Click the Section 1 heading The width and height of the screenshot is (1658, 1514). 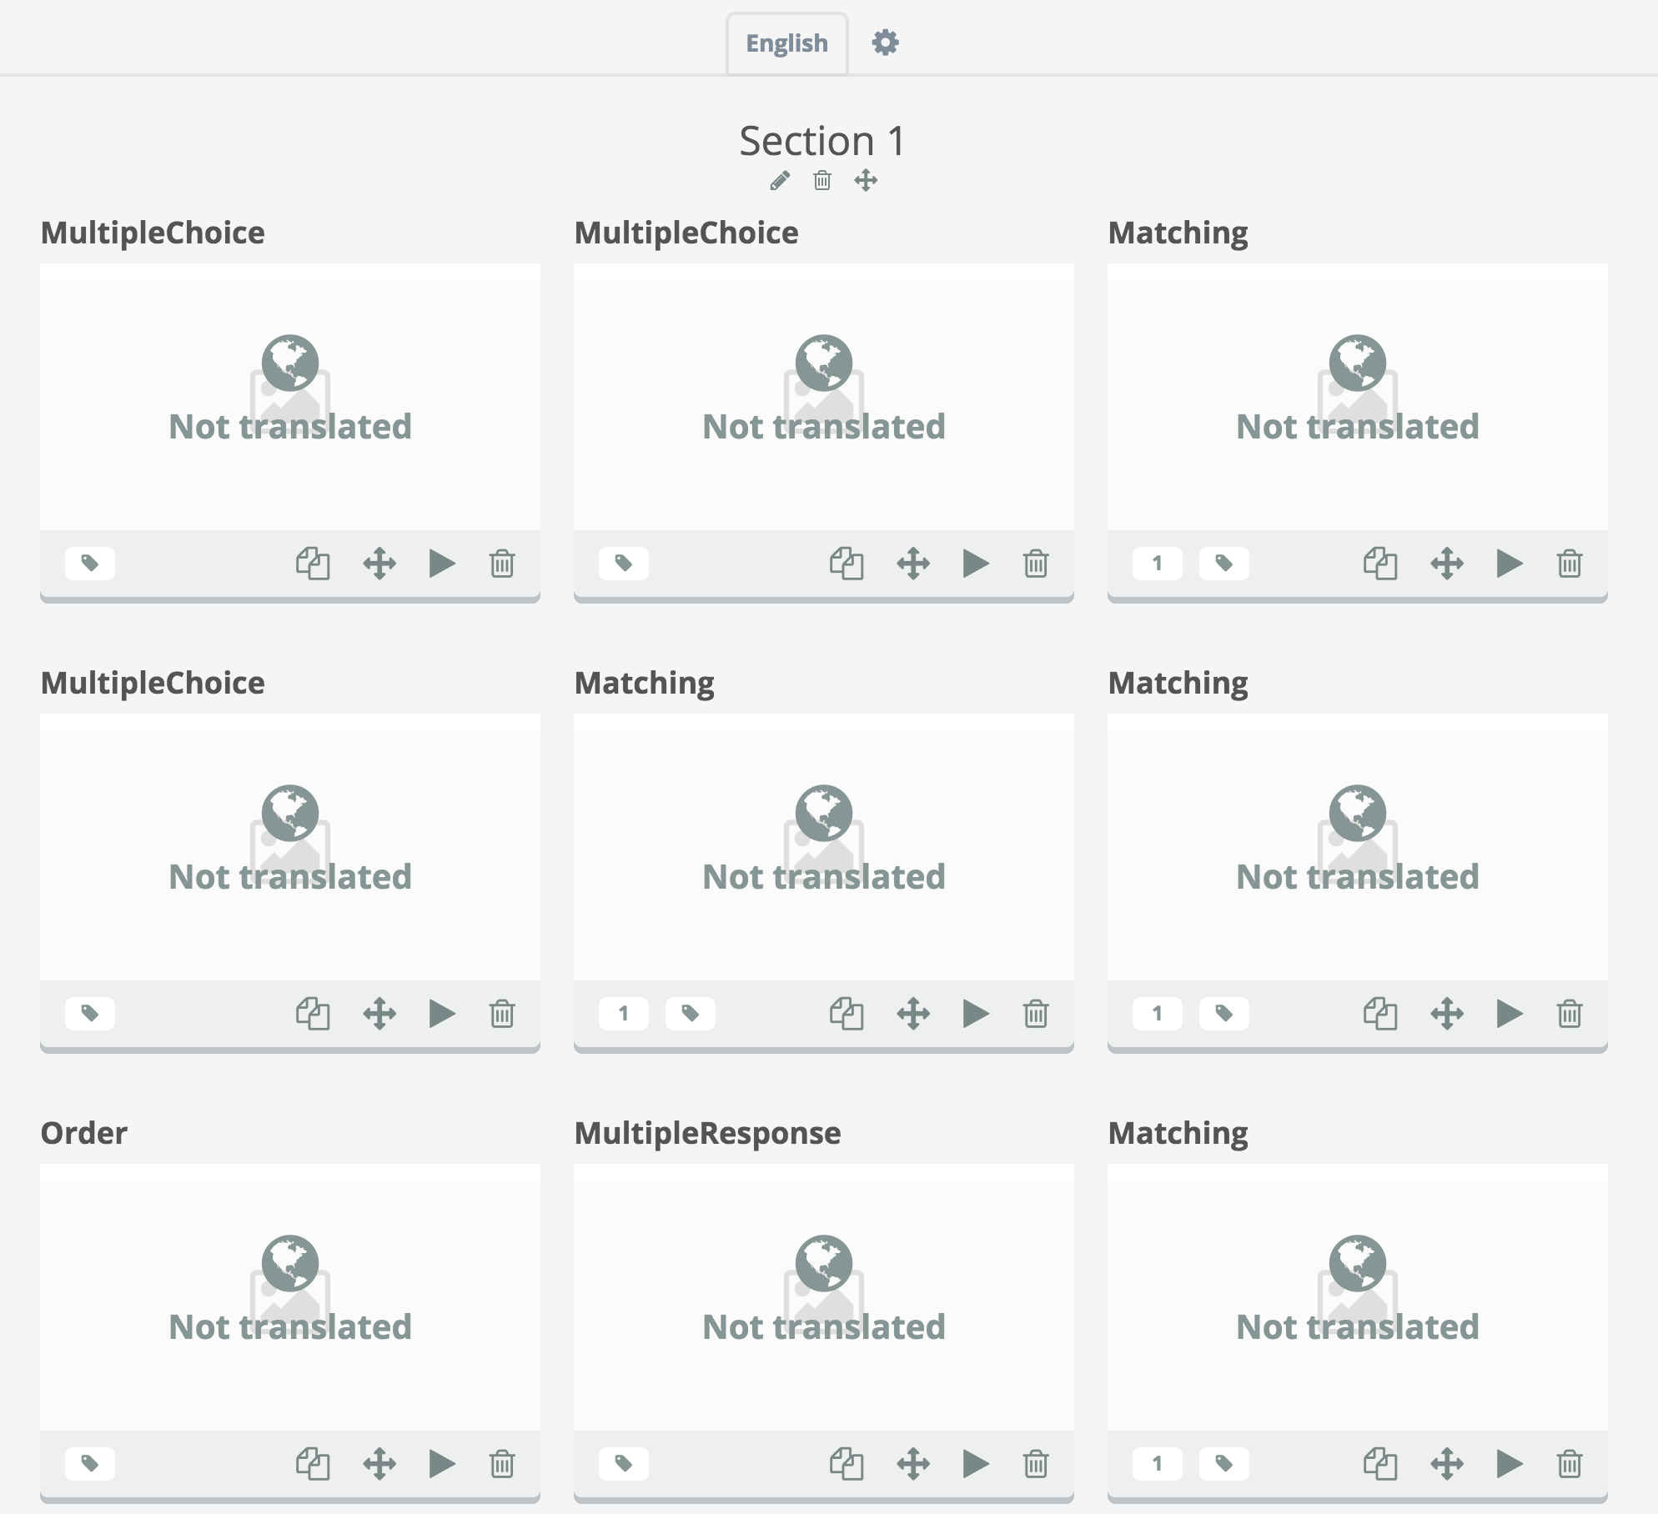click(x=822, y=140)
